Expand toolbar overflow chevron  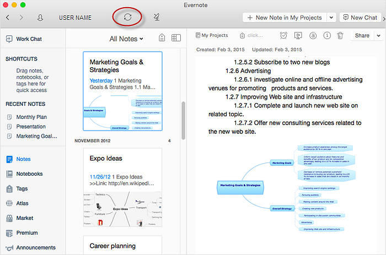[x=384, y=18]
